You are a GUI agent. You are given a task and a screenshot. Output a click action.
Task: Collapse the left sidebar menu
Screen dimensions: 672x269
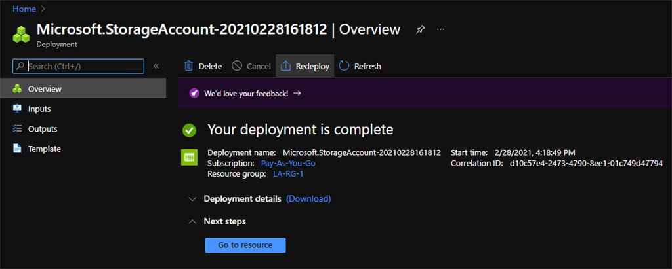click(156, 66)
